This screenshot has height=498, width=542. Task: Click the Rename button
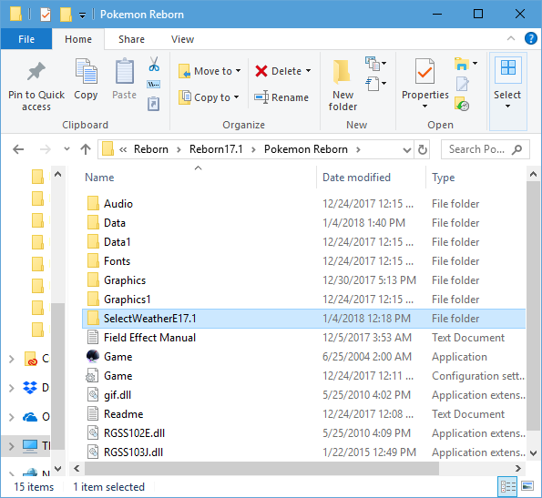click(x=281, y=97)
